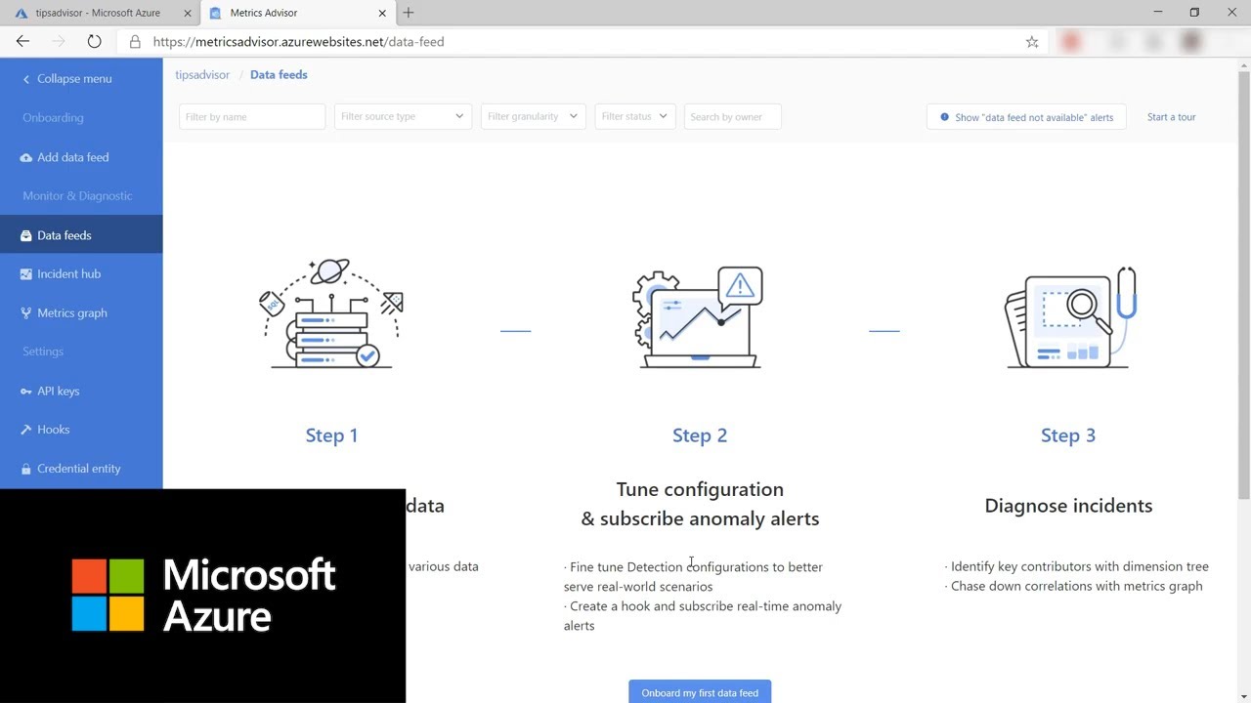Click Start a tour link
This screenshot has height=703, width=1251.
click(x=1171, y=117)
